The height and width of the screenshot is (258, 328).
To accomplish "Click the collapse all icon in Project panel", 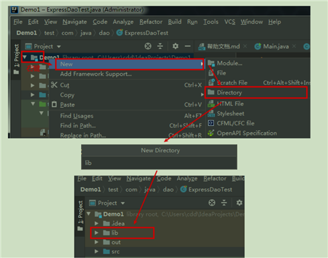I will pyautogui.click(x=160, y=46).
